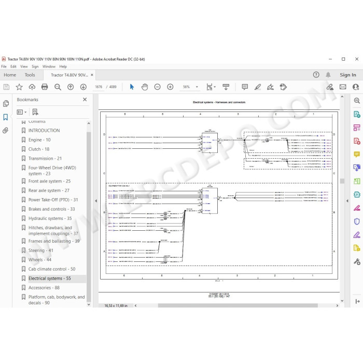Open the Sign menu

(x=35, y=66)
